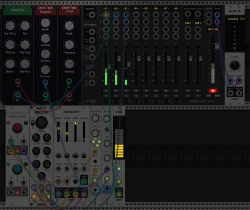Click the Chow FDN T60 Low knob
The height and width of the screenshot is (210, 250).
coord(10,44)
